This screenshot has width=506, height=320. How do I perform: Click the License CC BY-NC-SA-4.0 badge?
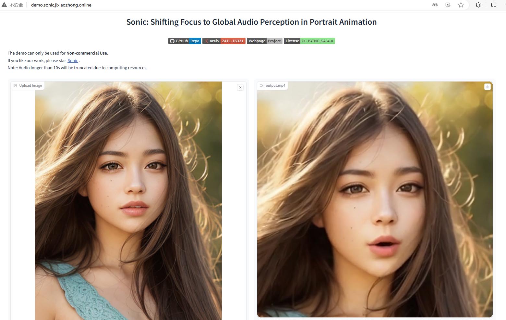(309, 41)
